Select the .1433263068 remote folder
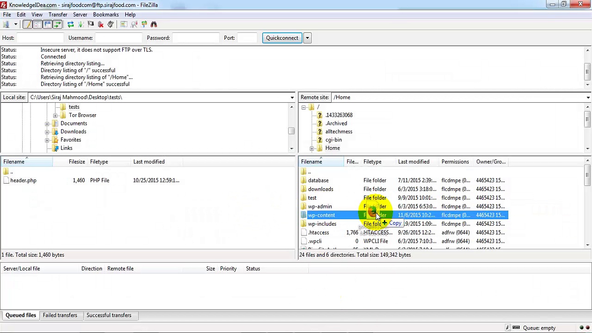592x333 pixels. pyautogui.click(x=339, y=115)
